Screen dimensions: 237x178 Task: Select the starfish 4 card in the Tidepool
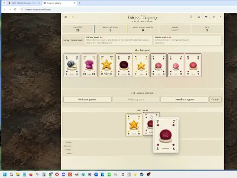click(x=141, y=65)
